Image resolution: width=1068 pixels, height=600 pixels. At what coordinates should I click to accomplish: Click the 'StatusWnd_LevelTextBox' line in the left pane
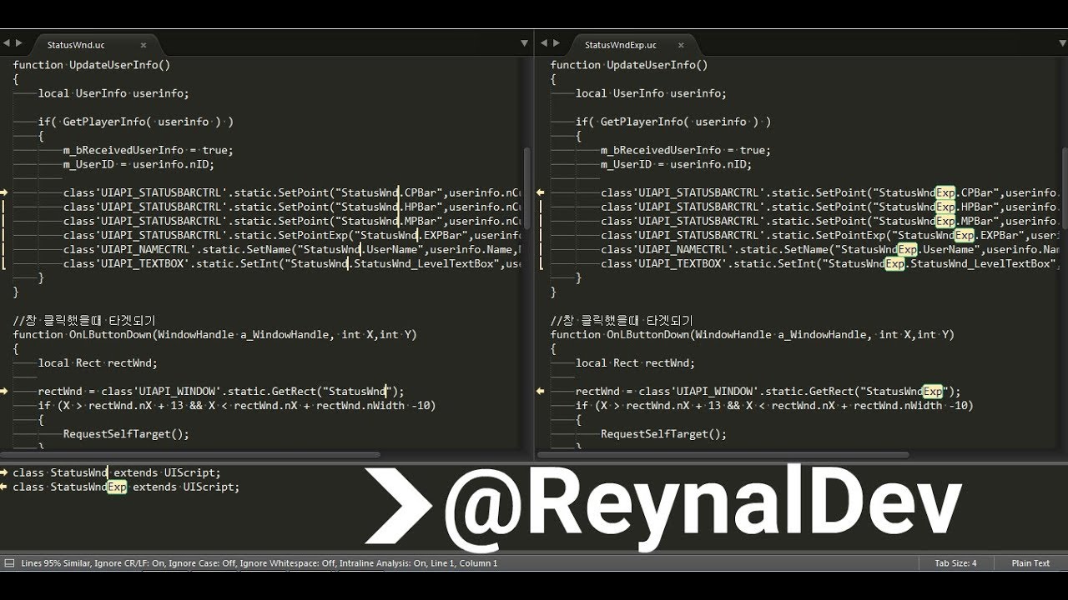(292, 263)
